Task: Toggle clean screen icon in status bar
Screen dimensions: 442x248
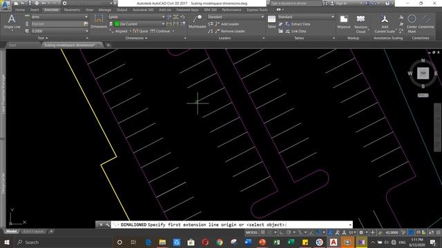Action: pyautogui.click(x=431, y=232)
